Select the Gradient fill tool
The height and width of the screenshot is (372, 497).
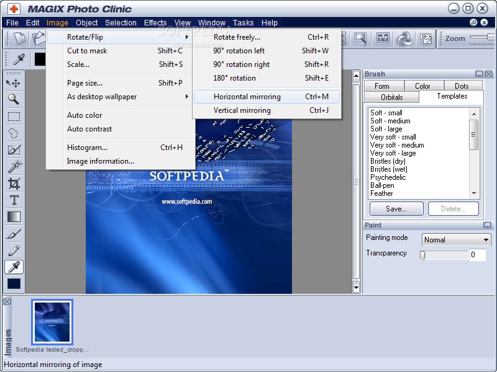click(14, 217)
